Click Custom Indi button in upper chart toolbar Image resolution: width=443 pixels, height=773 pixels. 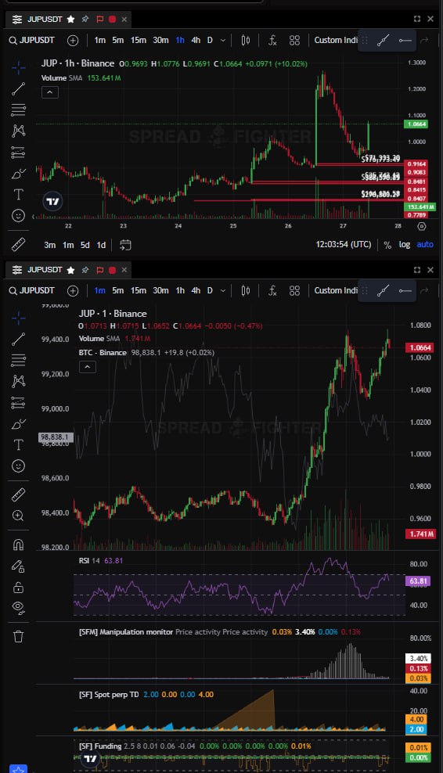(x=336, y=41)
